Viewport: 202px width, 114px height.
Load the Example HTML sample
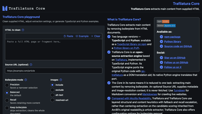(x=82, y=36)
